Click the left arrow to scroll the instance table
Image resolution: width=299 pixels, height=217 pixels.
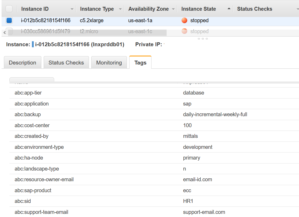4,31
